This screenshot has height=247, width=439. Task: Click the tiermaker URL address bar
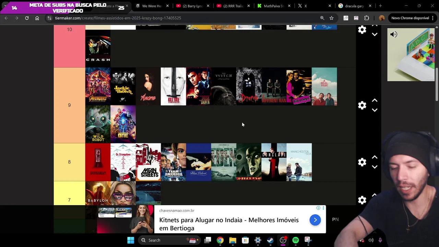(x=185, y=18)
